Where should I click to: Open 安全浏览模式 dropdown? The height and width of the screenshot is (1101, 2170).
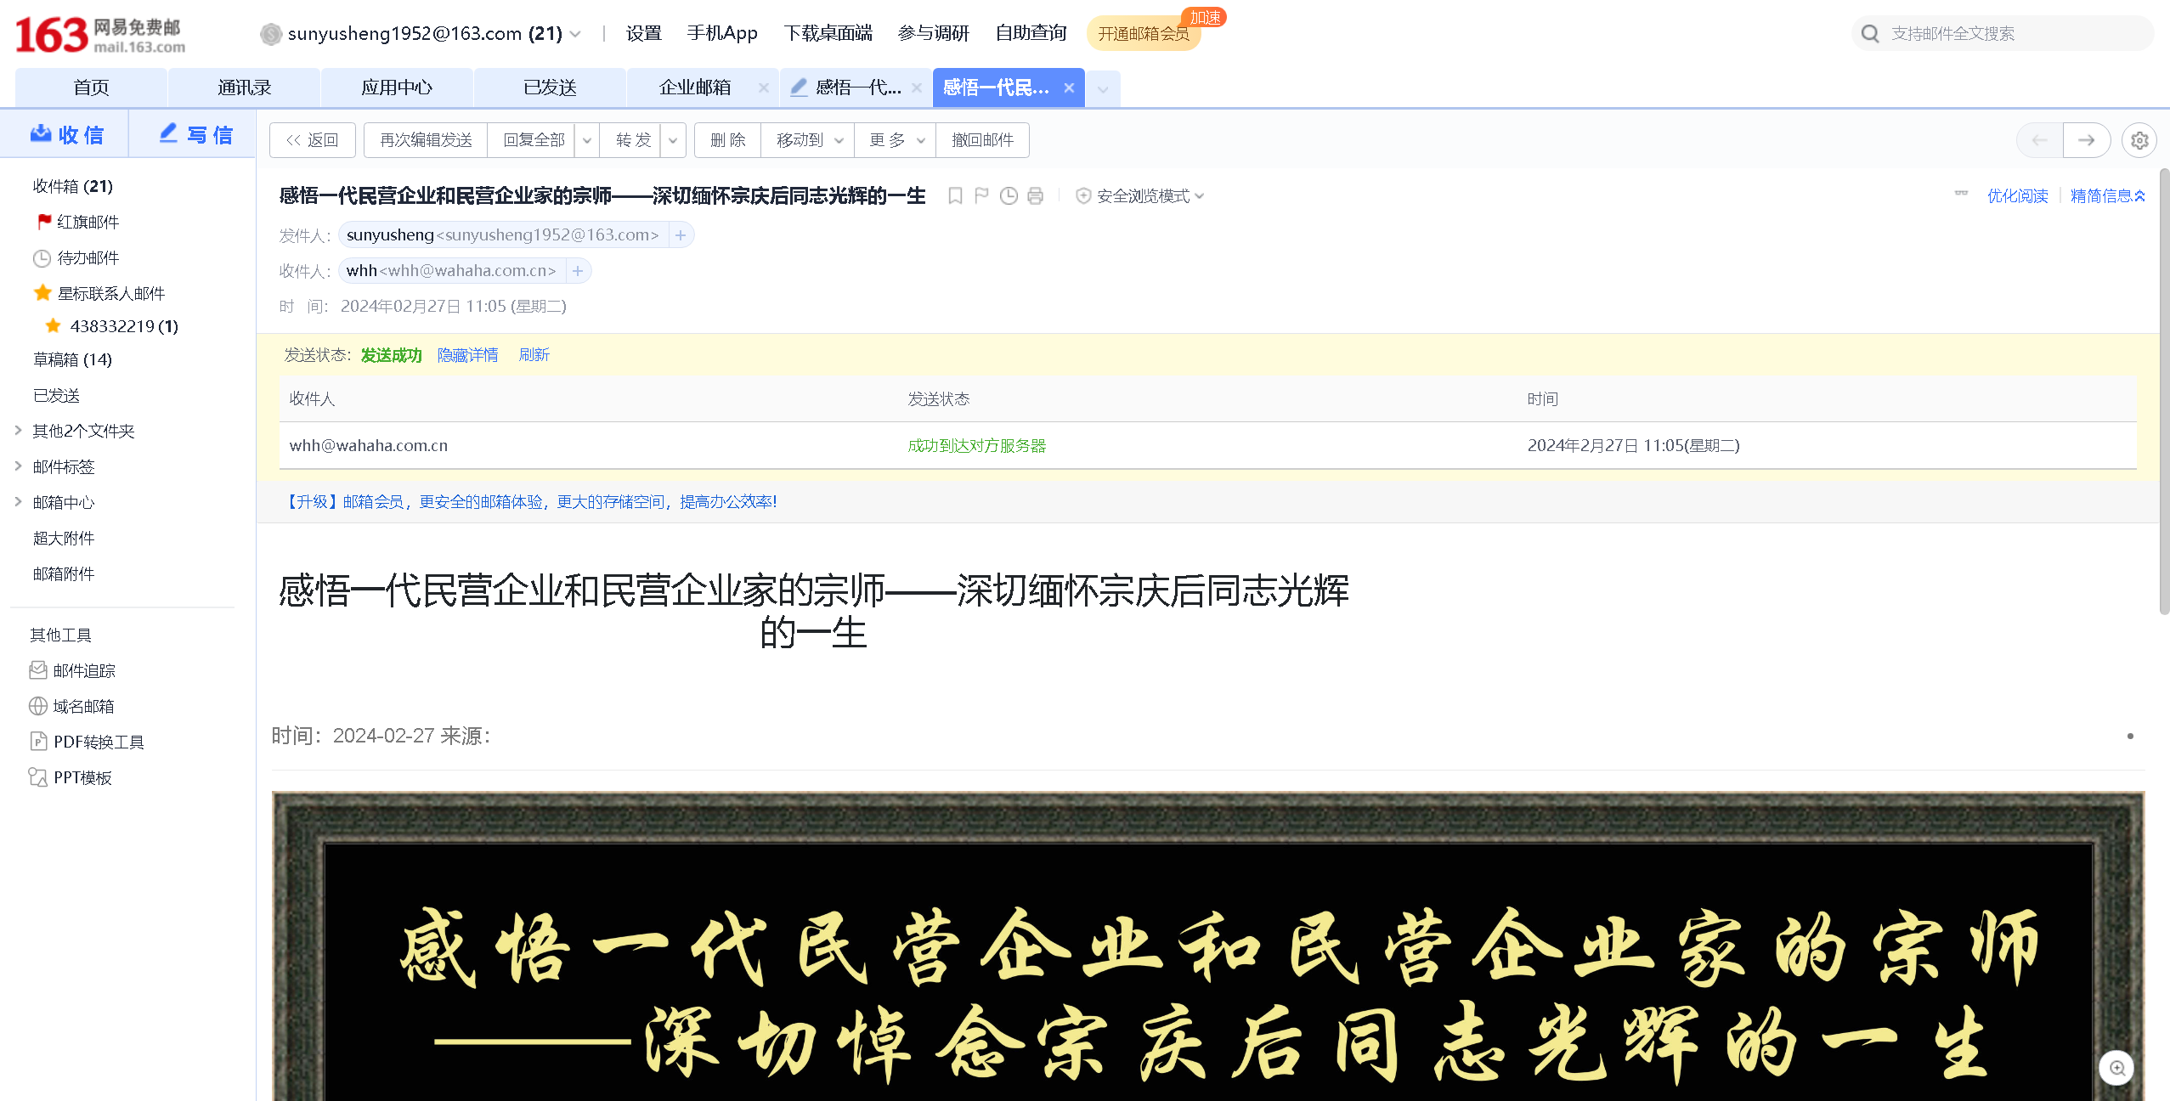pos(1141,196)
